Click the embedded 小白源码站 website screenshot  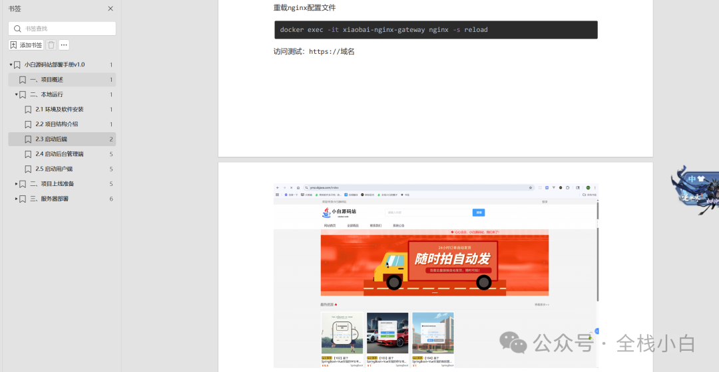click(x=436, y=276)
